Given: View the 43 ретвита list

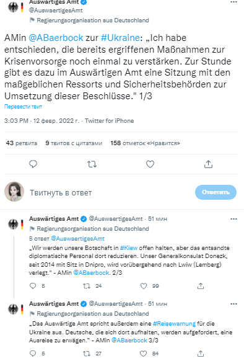Looking at the screenshot, I should (x=22, y=143).
